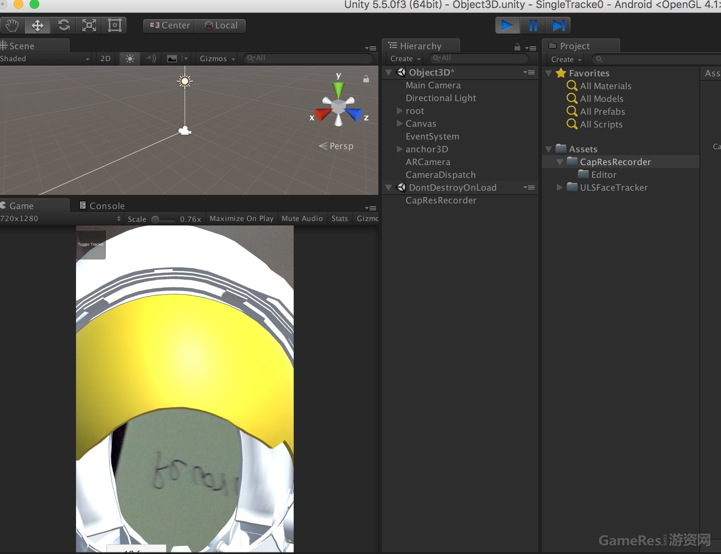
Task: Open DontDestroyOnLoad options menu
Action: 529,187
